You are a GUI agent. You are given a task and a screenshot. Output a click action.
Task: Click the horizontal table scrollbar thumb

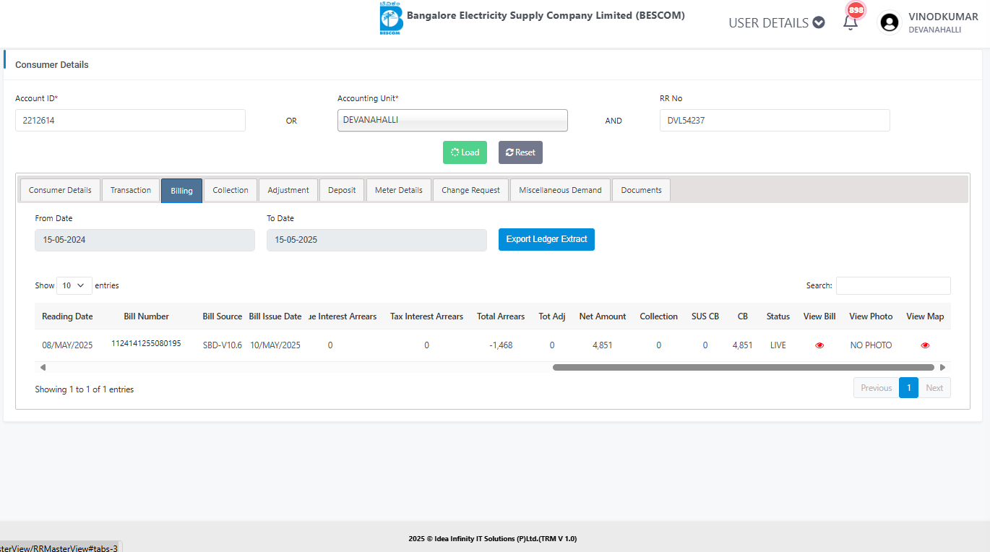pos(744,367)
